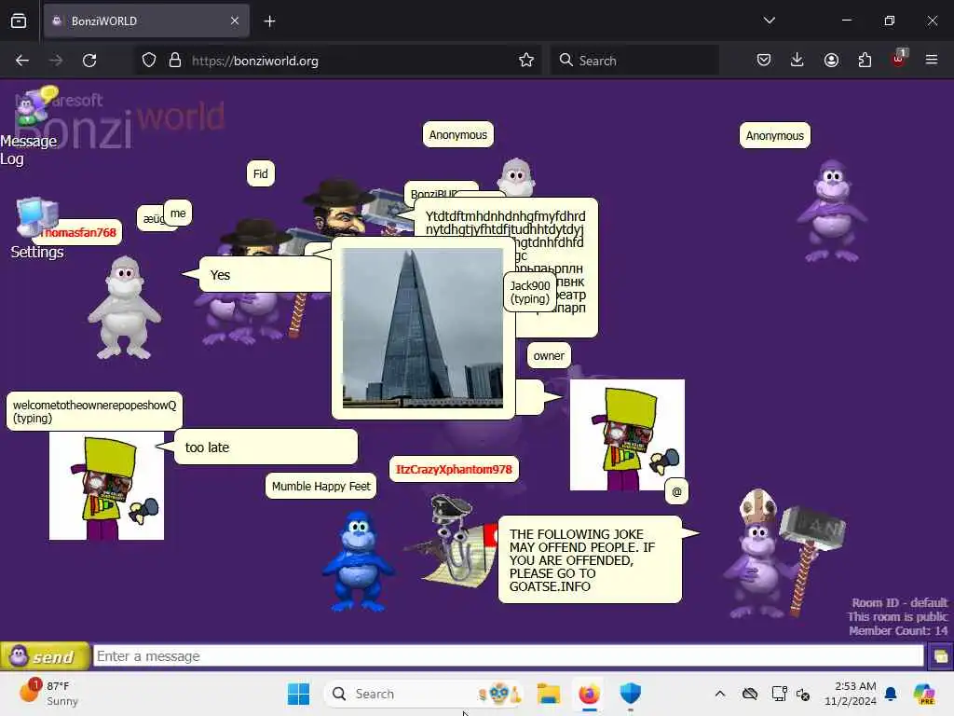The height and width of the screenshot is (716, 954).
Task: Click the skyscraper image in speech bubble
Action: pos(423,328)
